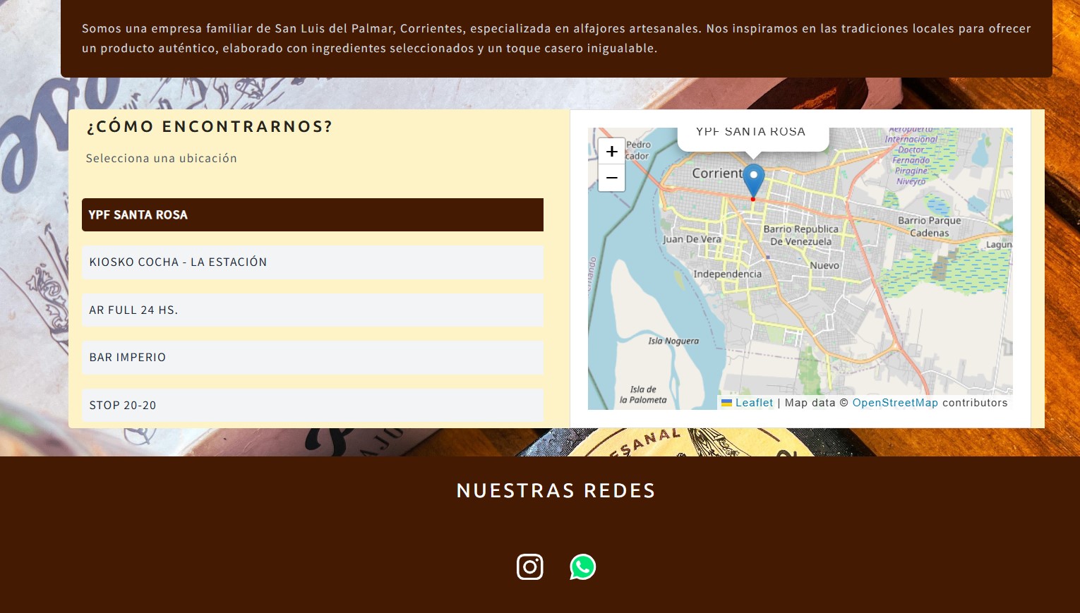Zoom out on the map
Image resolution: width=1080 pixels, height=613 pixels.
click(x=611, y=178)
